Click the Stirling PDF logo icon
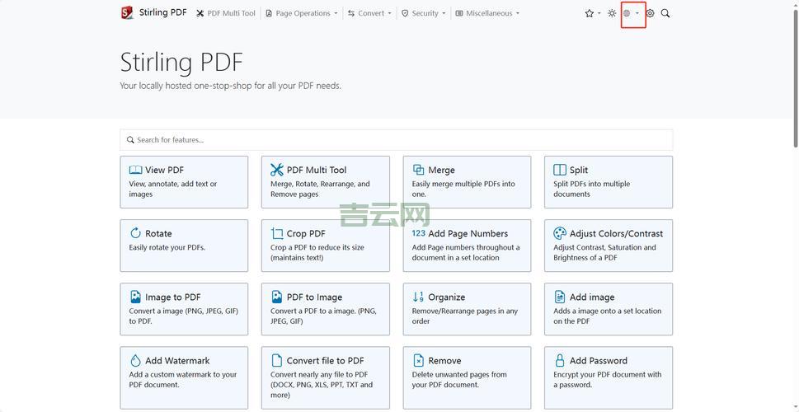This screenshot has width=799, height=412. tap(127, 12)
